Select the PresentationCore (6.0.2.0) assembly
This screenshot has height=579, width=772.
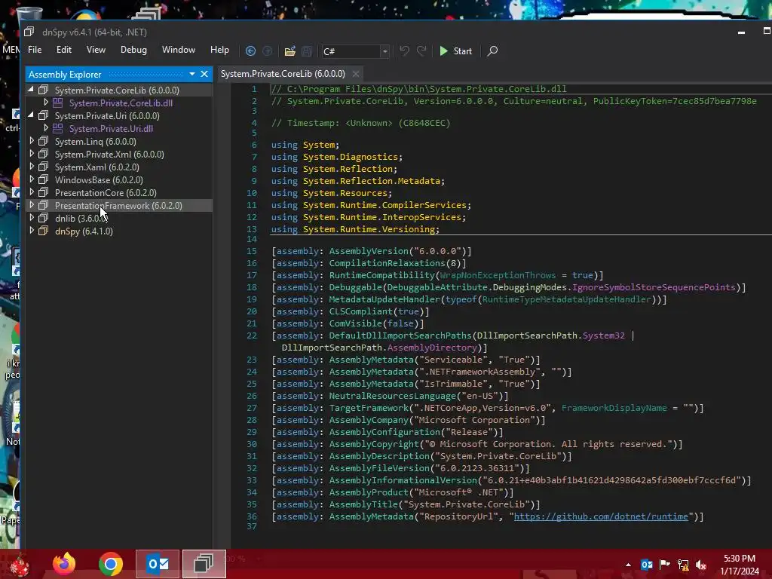106,192
